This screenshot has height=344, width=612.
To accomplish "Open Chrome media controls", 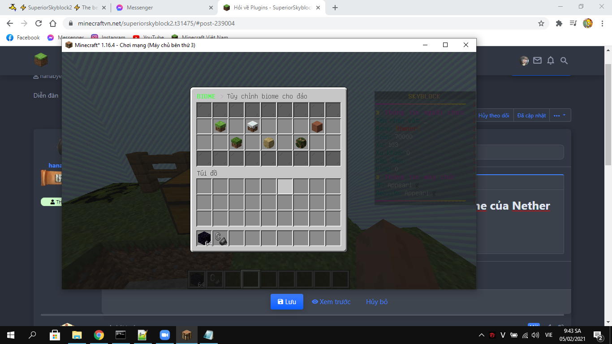I will tap(573, 23).
